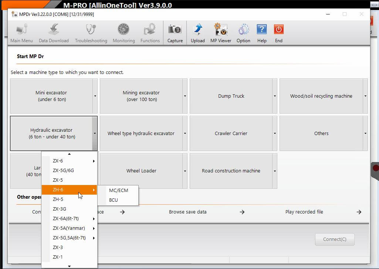Click the Help question mark icon
The width and height of the screenshot is (379, 269).
262,30
